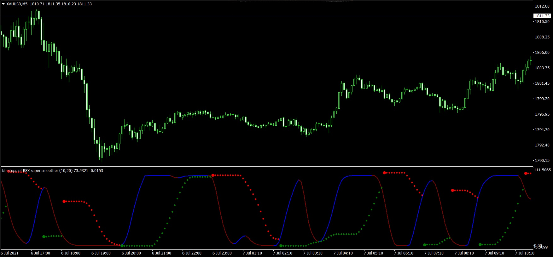Click the large red dot at 6 Jul 23:00

[x=213, y=175]
